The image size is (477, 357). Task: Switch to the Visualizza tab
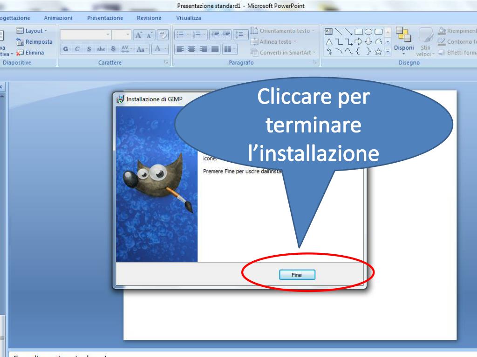coord(189,18)
